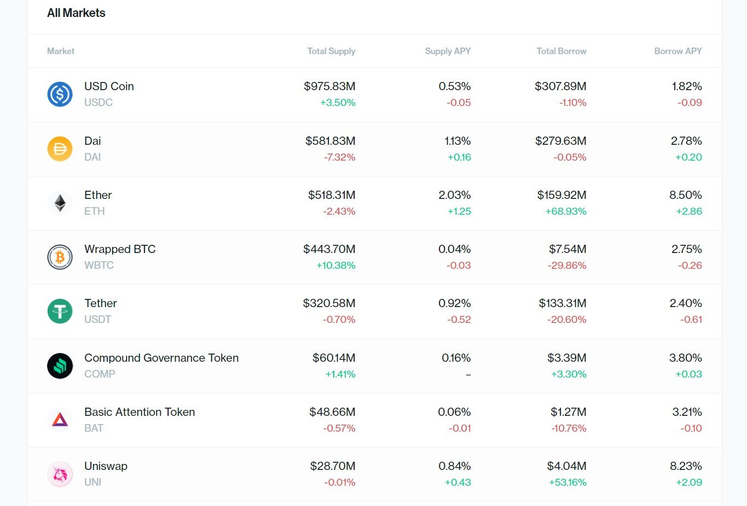
Task: Click the Borrow APY column header
Action: (678, 51)
